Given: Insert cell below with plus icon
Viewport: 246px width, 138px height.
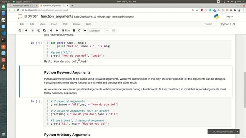Looking at the screenshot, I should [26, 31].
